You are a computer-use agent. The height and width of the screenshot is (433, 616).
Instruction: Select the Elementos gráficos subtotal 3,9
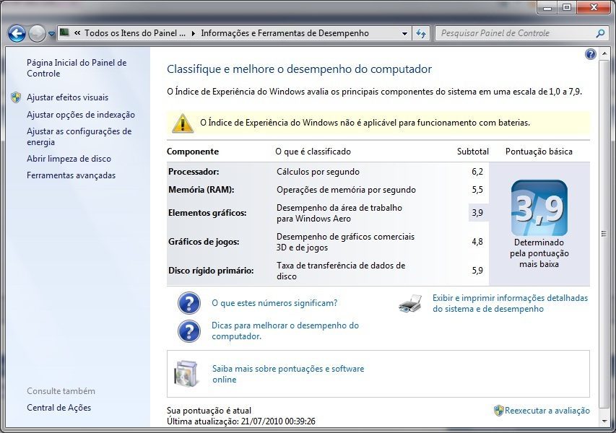point(477,213)
